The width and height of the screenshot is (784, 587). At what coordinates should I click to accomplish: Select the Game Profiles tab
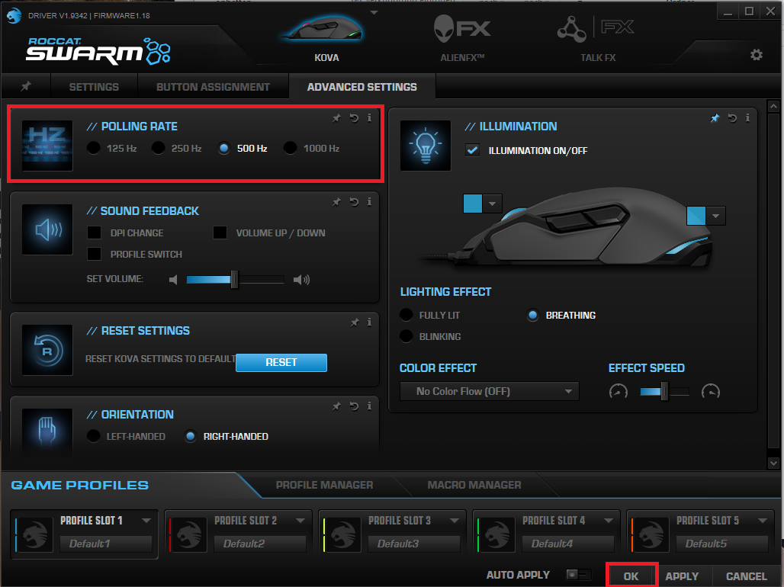80,485
